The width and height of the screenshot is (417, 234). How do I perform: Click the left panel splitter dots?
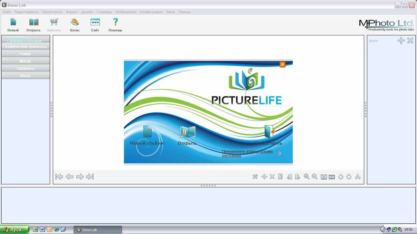coord(51,109)
